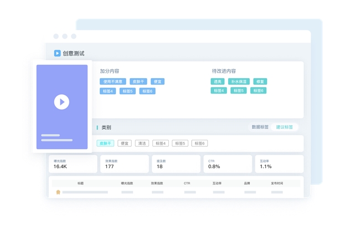Click the 发布时间 column header in the table

[x=277, y=183]
